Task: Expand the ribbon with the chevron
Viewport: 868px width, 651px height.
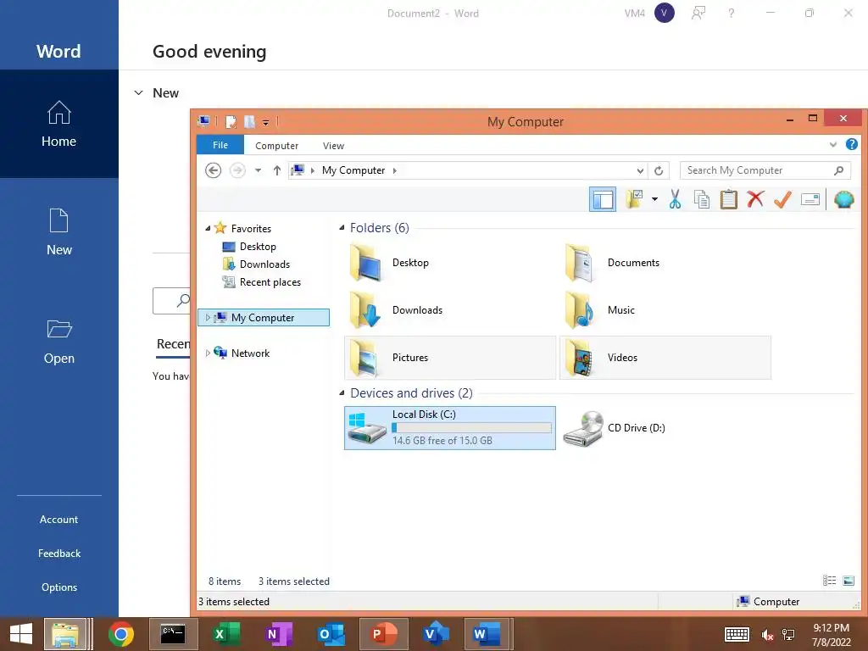Action: pyautogui.click(x=832, y=145)
